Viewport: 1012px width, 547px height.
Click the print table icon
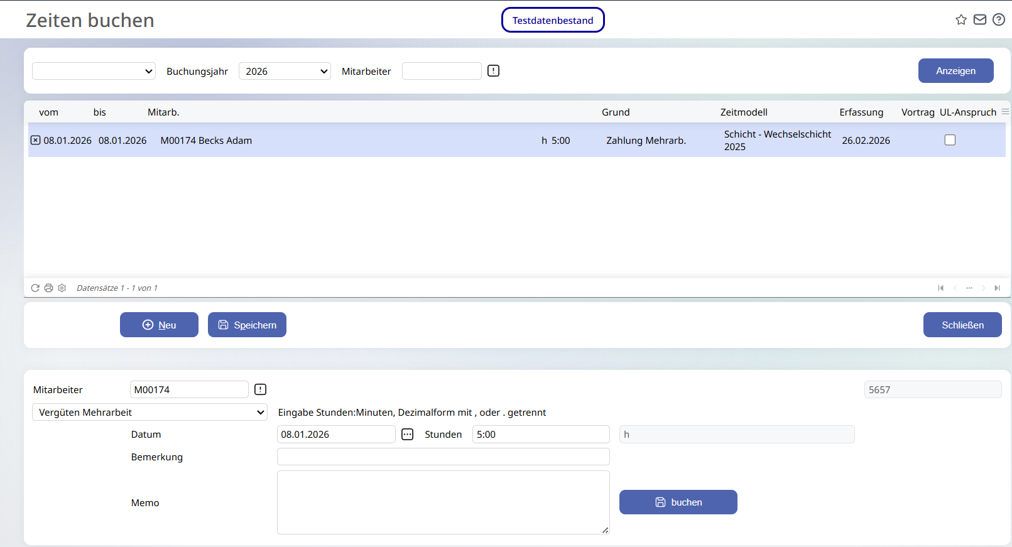click(48, 288)
